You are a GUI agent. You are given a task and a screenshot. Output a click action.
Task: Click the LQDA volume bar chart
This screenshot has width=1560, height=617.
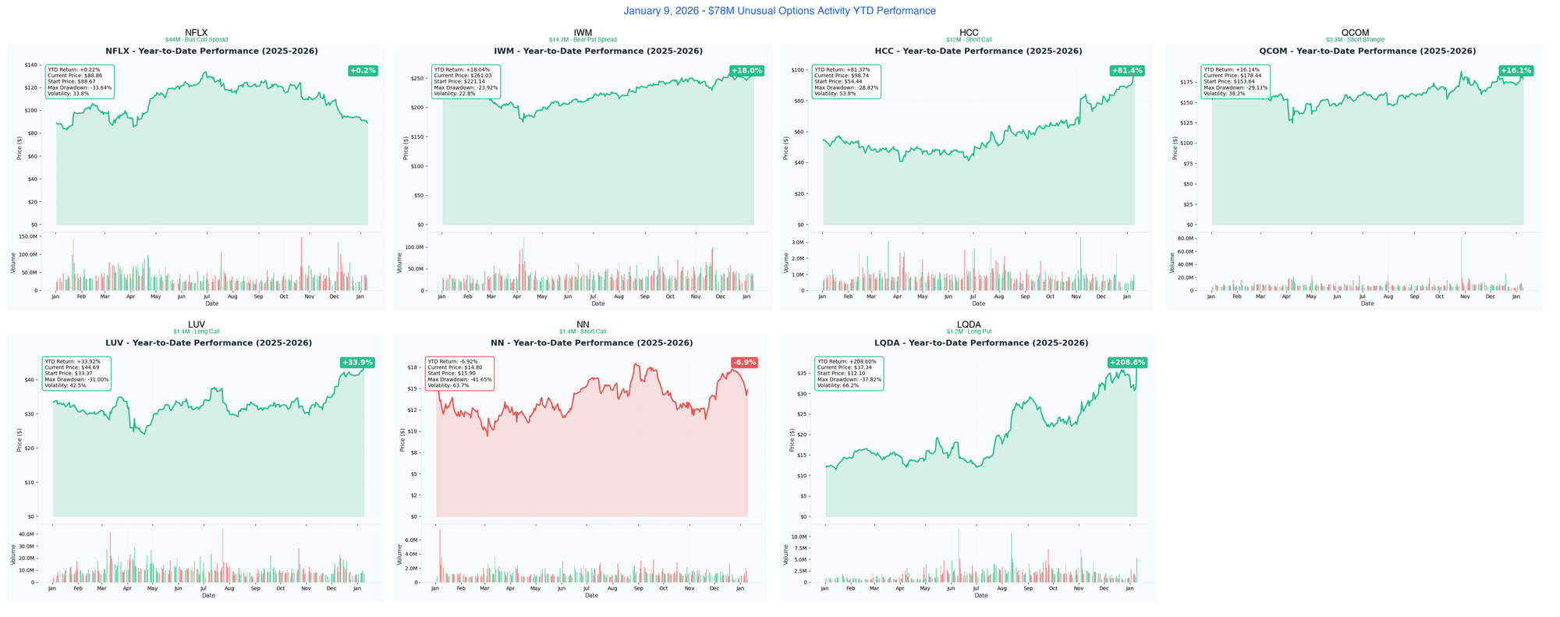(980, 558)
